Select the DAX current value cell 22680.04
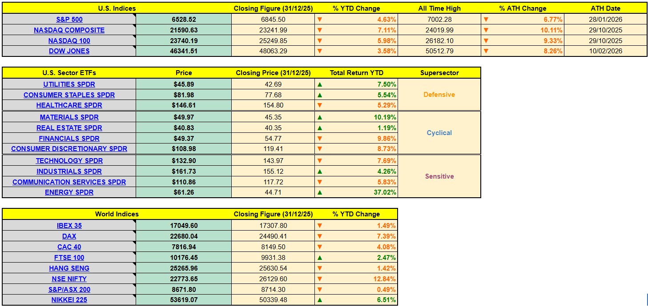 pos(183,236)
